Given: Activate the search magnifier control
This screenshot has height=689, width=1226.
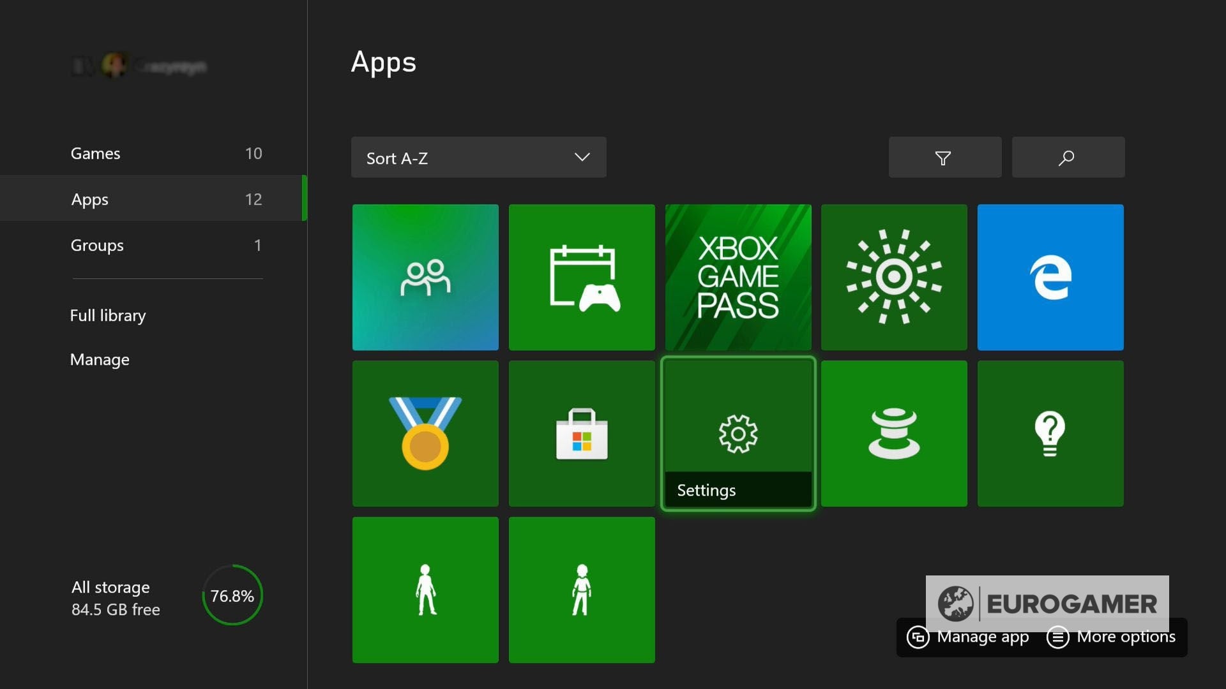Looking at the screenshot, I should [1068, 157].
